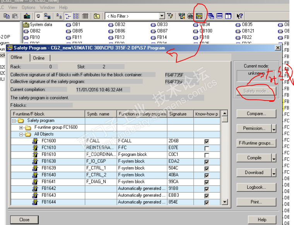
Task: Open the Options menu
Action: [29, 7]
